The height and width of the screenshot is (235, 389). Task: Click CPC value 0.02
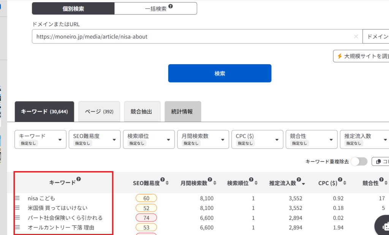[x=338, y=218]
